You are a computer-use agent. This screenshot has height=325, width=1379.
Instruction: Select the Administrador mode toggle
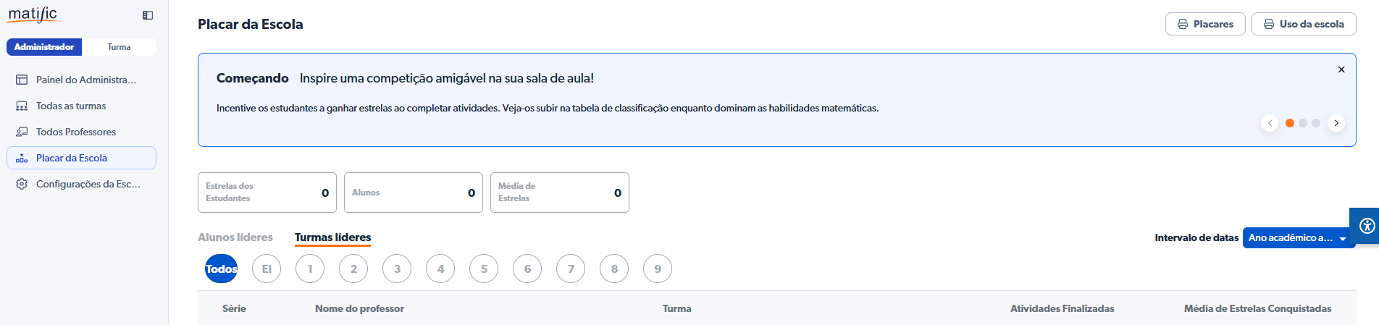tap(44, 47)
